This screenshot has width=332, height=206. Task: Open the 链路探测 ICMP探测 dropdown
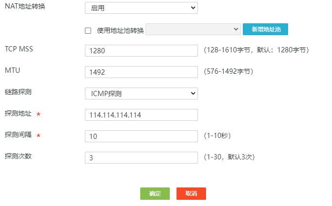[141, 93]
